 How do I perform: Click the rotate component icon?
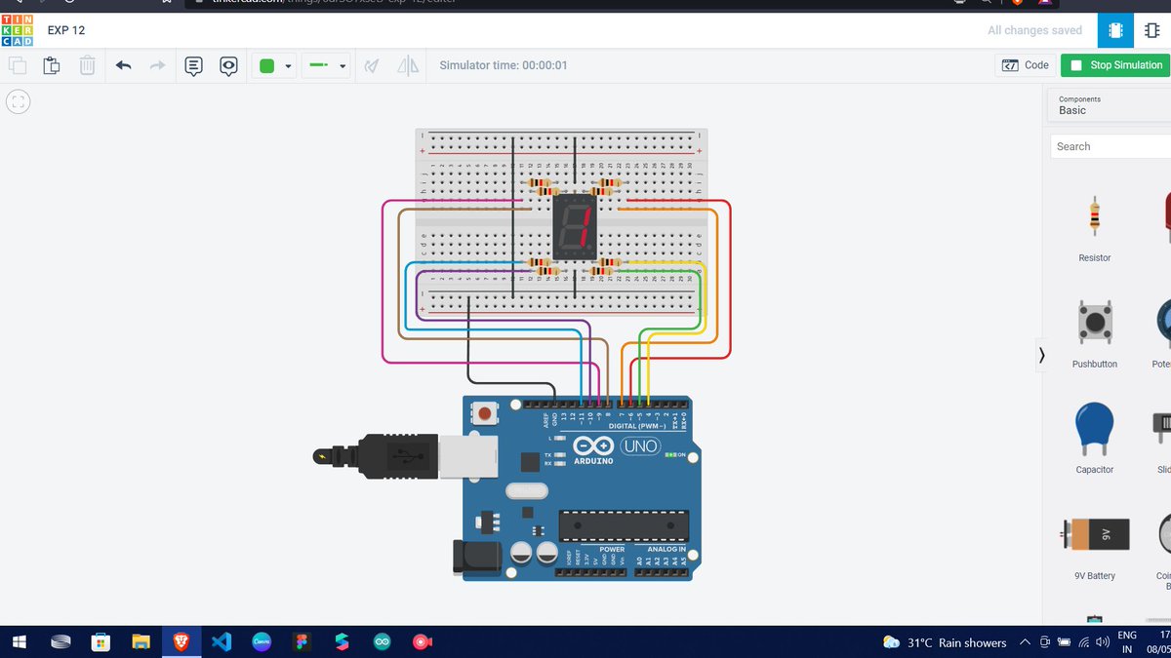pos(372,65)
